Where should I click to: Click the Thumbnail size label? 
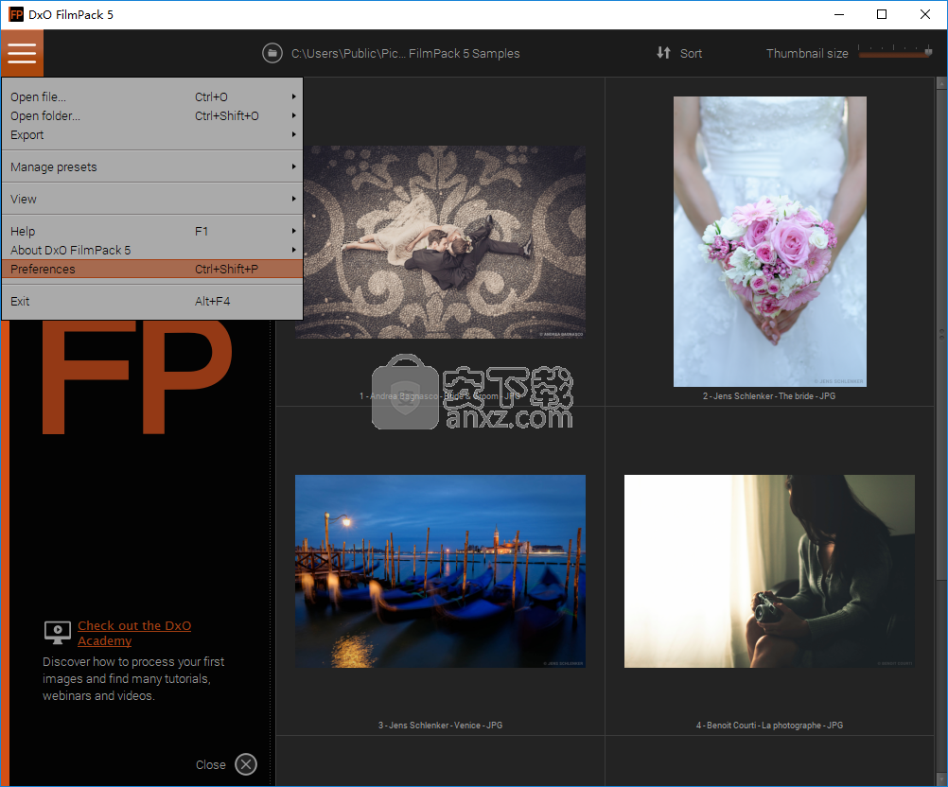(807, 53)
